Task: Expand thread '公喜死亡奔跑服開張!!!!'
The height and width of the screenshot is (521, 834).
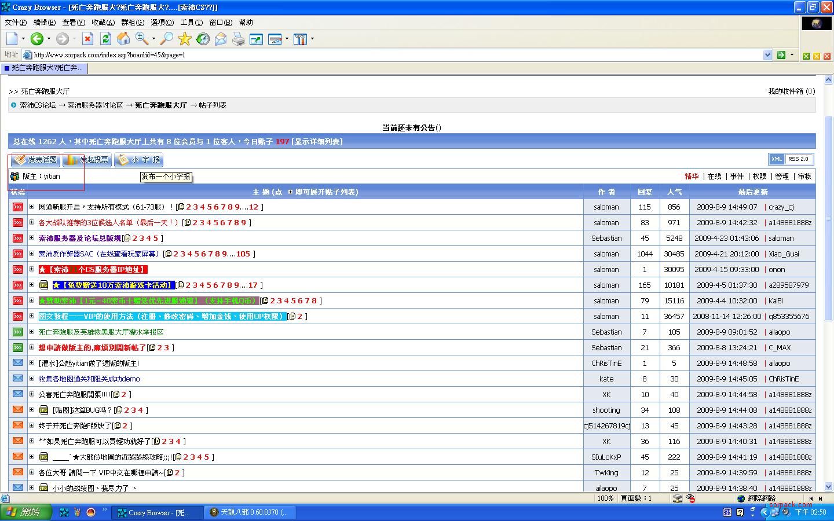Action: click(32, 394)
